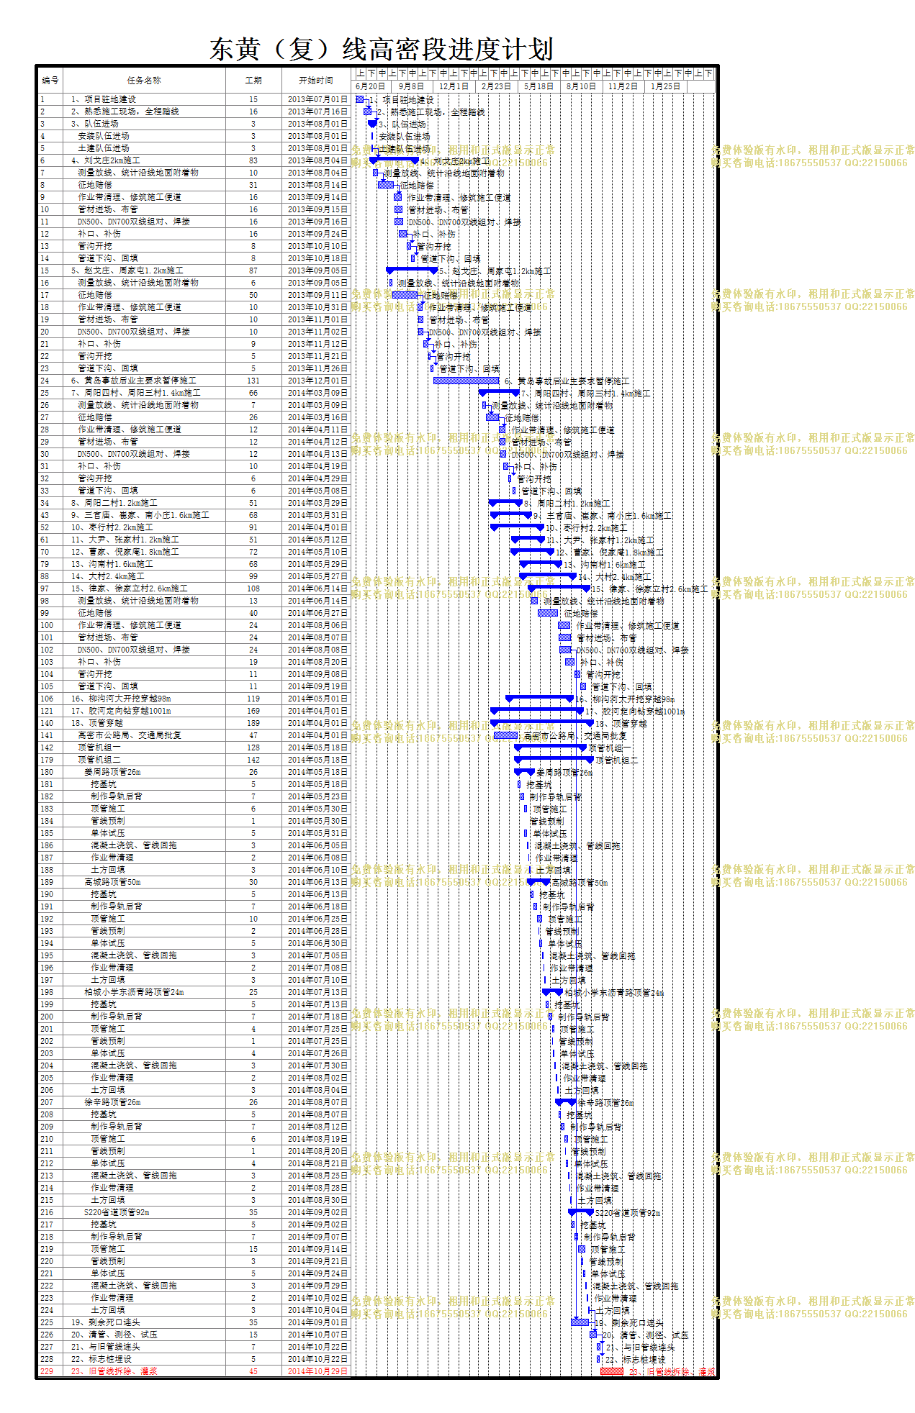Select table cell 安装队伍进场
The height and width of the screenshot is (1413, 915).
tap(144, 136)
